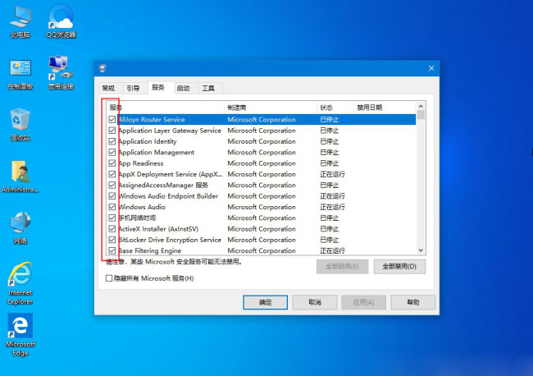Select Application Identity row text
Image resolution: width=533 pixels, height=376 pixels.
click(148, 141)
